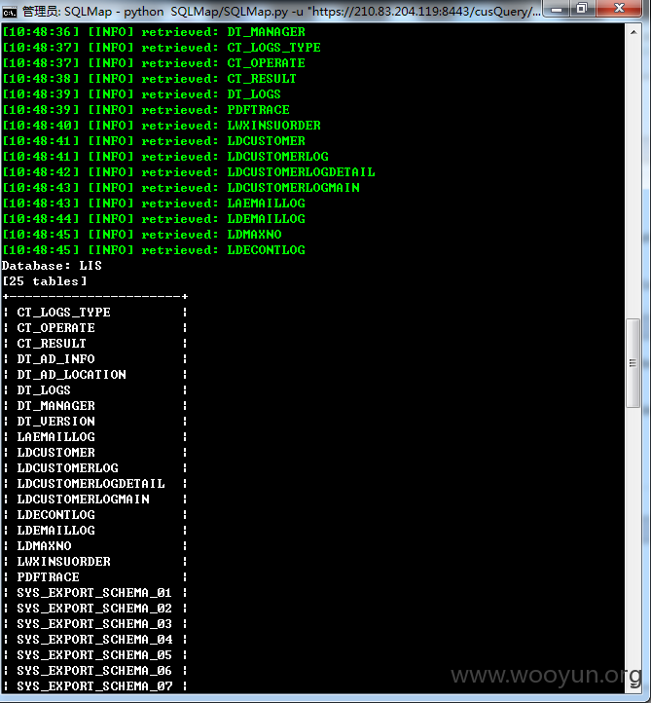Click the scrollbar up arrow
This screenshot has height=703, width=651.
point(633,32)
